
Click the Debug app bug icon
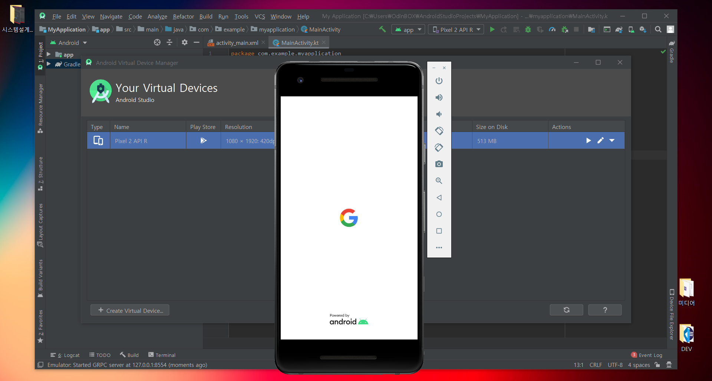[528, 29]
